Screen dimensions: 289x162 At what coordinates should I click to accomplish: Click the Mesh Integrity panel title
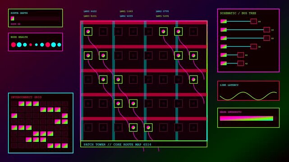pos(230,112)
